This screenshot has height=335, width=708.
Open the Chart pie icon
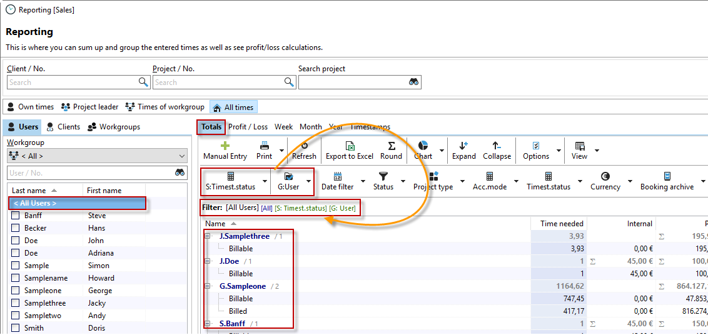point(423,146)
